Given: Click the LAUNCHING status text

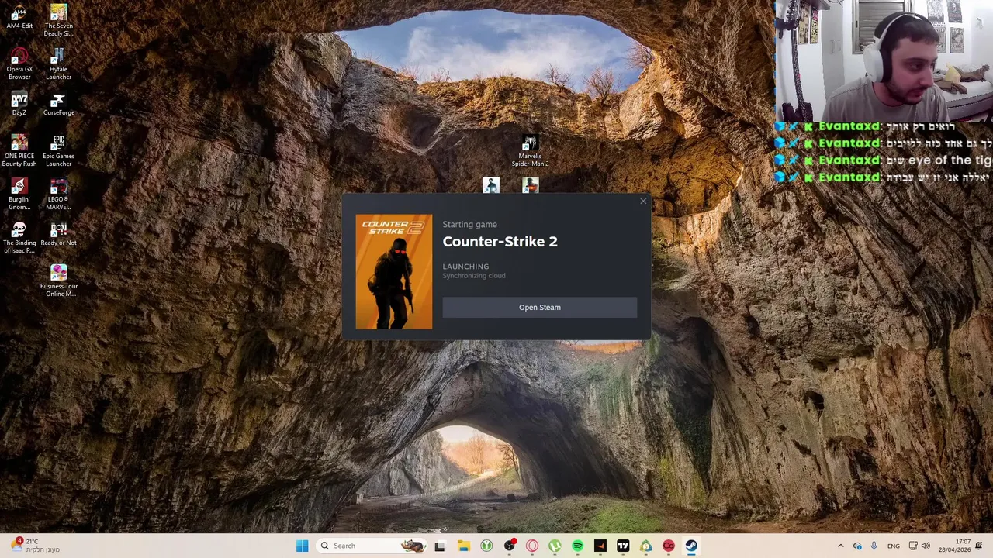Looking at the screenshot, I should click(x=465, y=267).
